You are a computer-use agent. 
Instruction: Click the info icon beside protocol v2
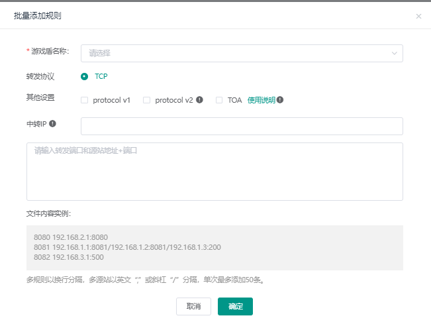tap(200, 100)
